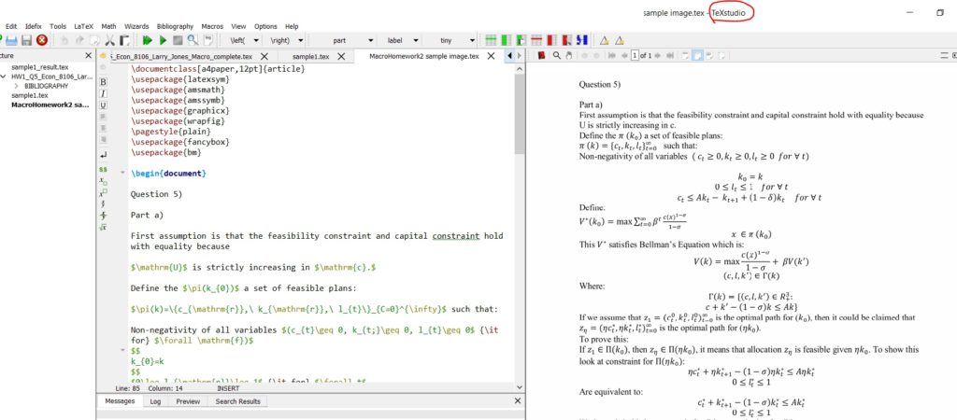The width and height of the screenshot is (957, 420).
Task: Apply Underline formatting from side toolbar
Action: point(103,105)
